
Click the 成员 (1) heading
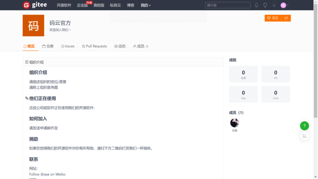[236, 113]
